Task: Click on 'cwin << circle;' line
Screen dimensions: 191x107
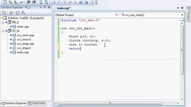Action: (x=83, y=45)
